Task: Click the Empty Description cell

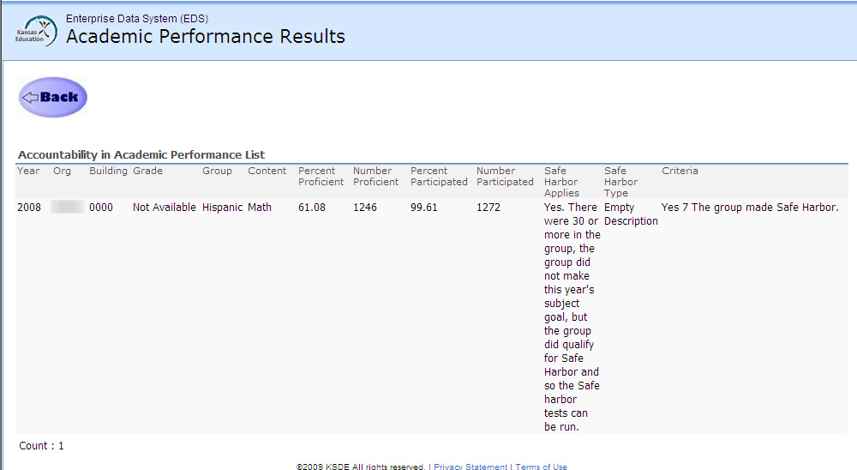Action: 631,214
